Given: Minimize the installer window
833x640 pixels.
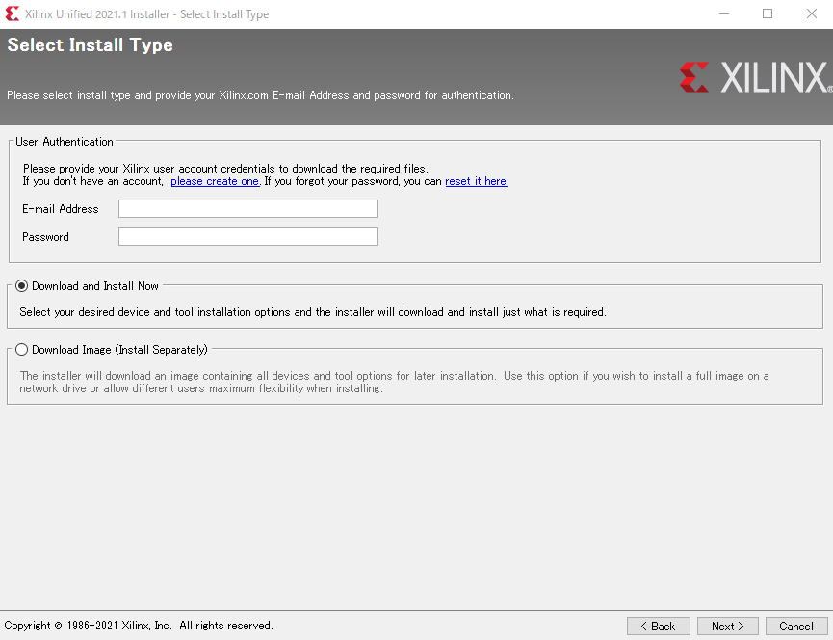Looking at the screenshot, I should click(723, 13).
